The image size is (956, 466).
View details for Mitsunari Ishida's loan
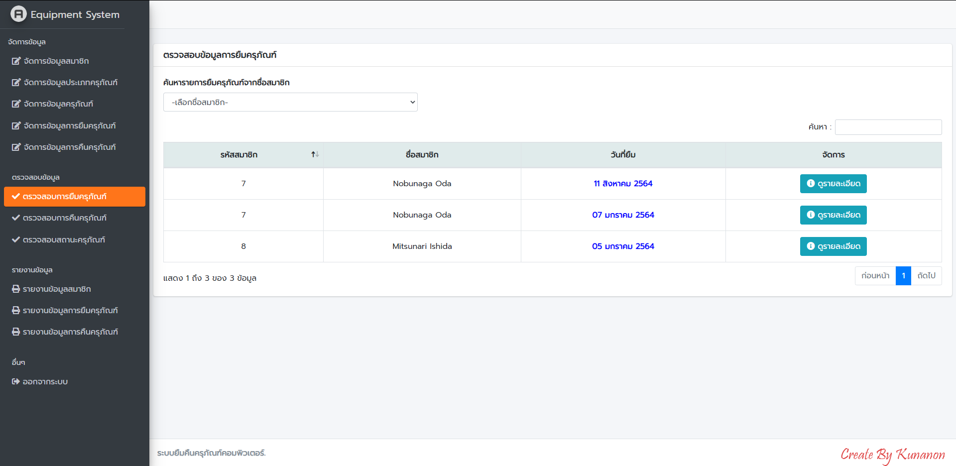click(x=833, y=246)
